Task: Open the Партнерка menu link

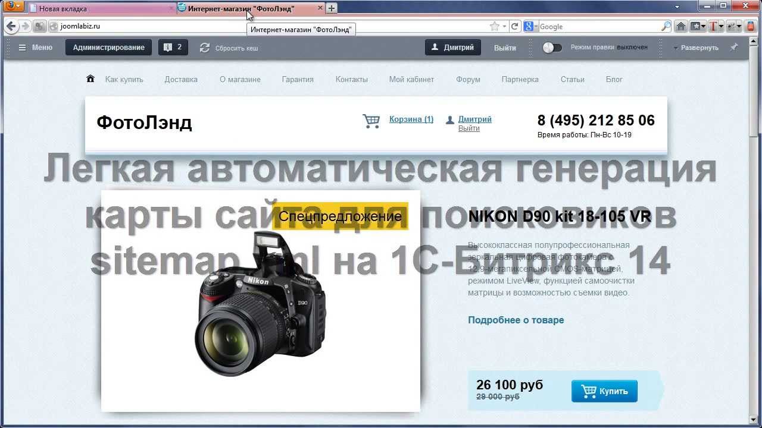Action: pyautogui.click(x=520, y=79)
